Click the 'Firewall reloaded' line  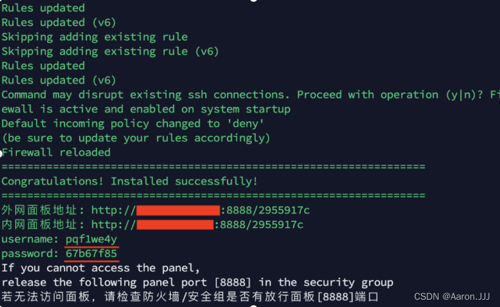[x=56, y=152]
